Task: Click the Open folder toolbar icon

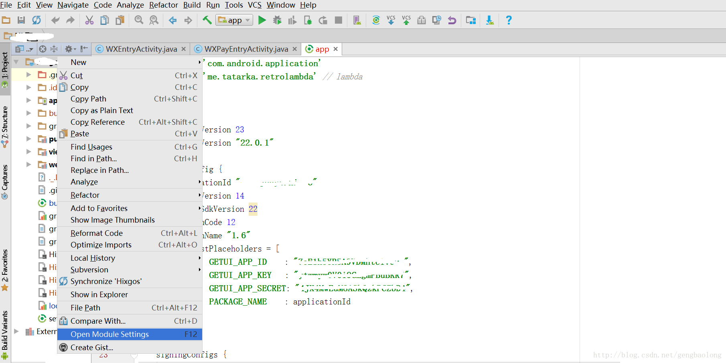Action: (6, 20)
